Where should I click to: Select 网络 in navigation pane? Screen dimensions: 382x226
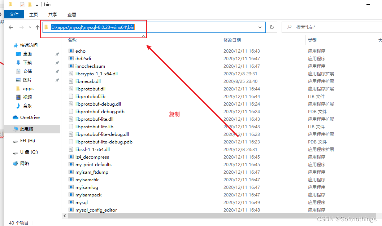pos(24,164)
